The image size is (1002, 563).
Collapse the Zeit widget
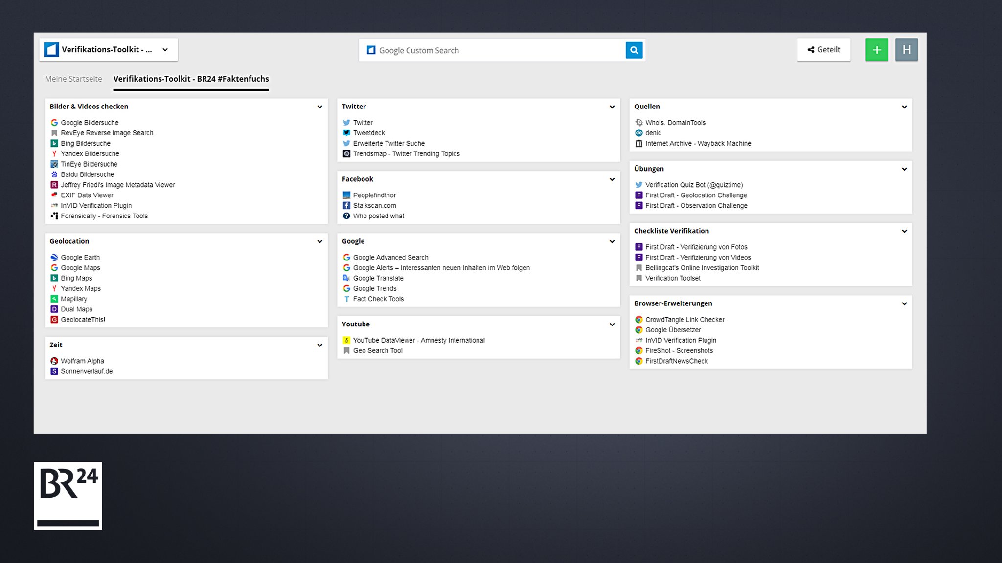(319, 345)
